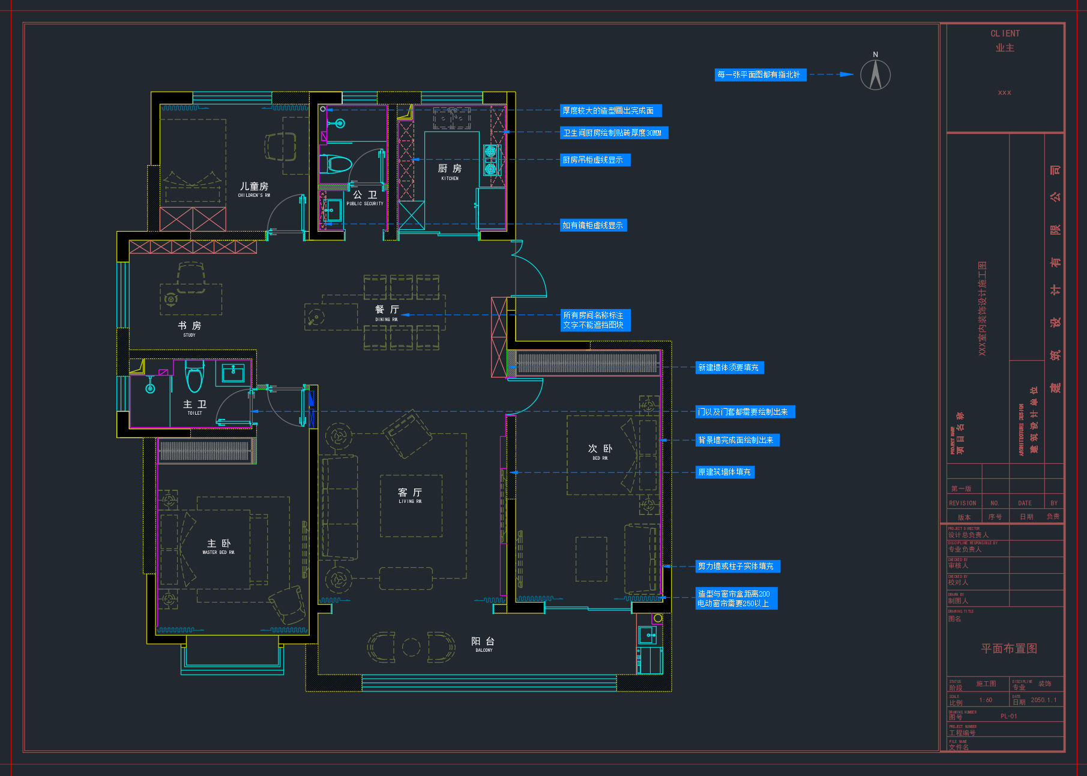Screen dimensions: 1087x776
Task: Click the 新建墙体须要填充 annotation
Action: (x=729, y=367)
